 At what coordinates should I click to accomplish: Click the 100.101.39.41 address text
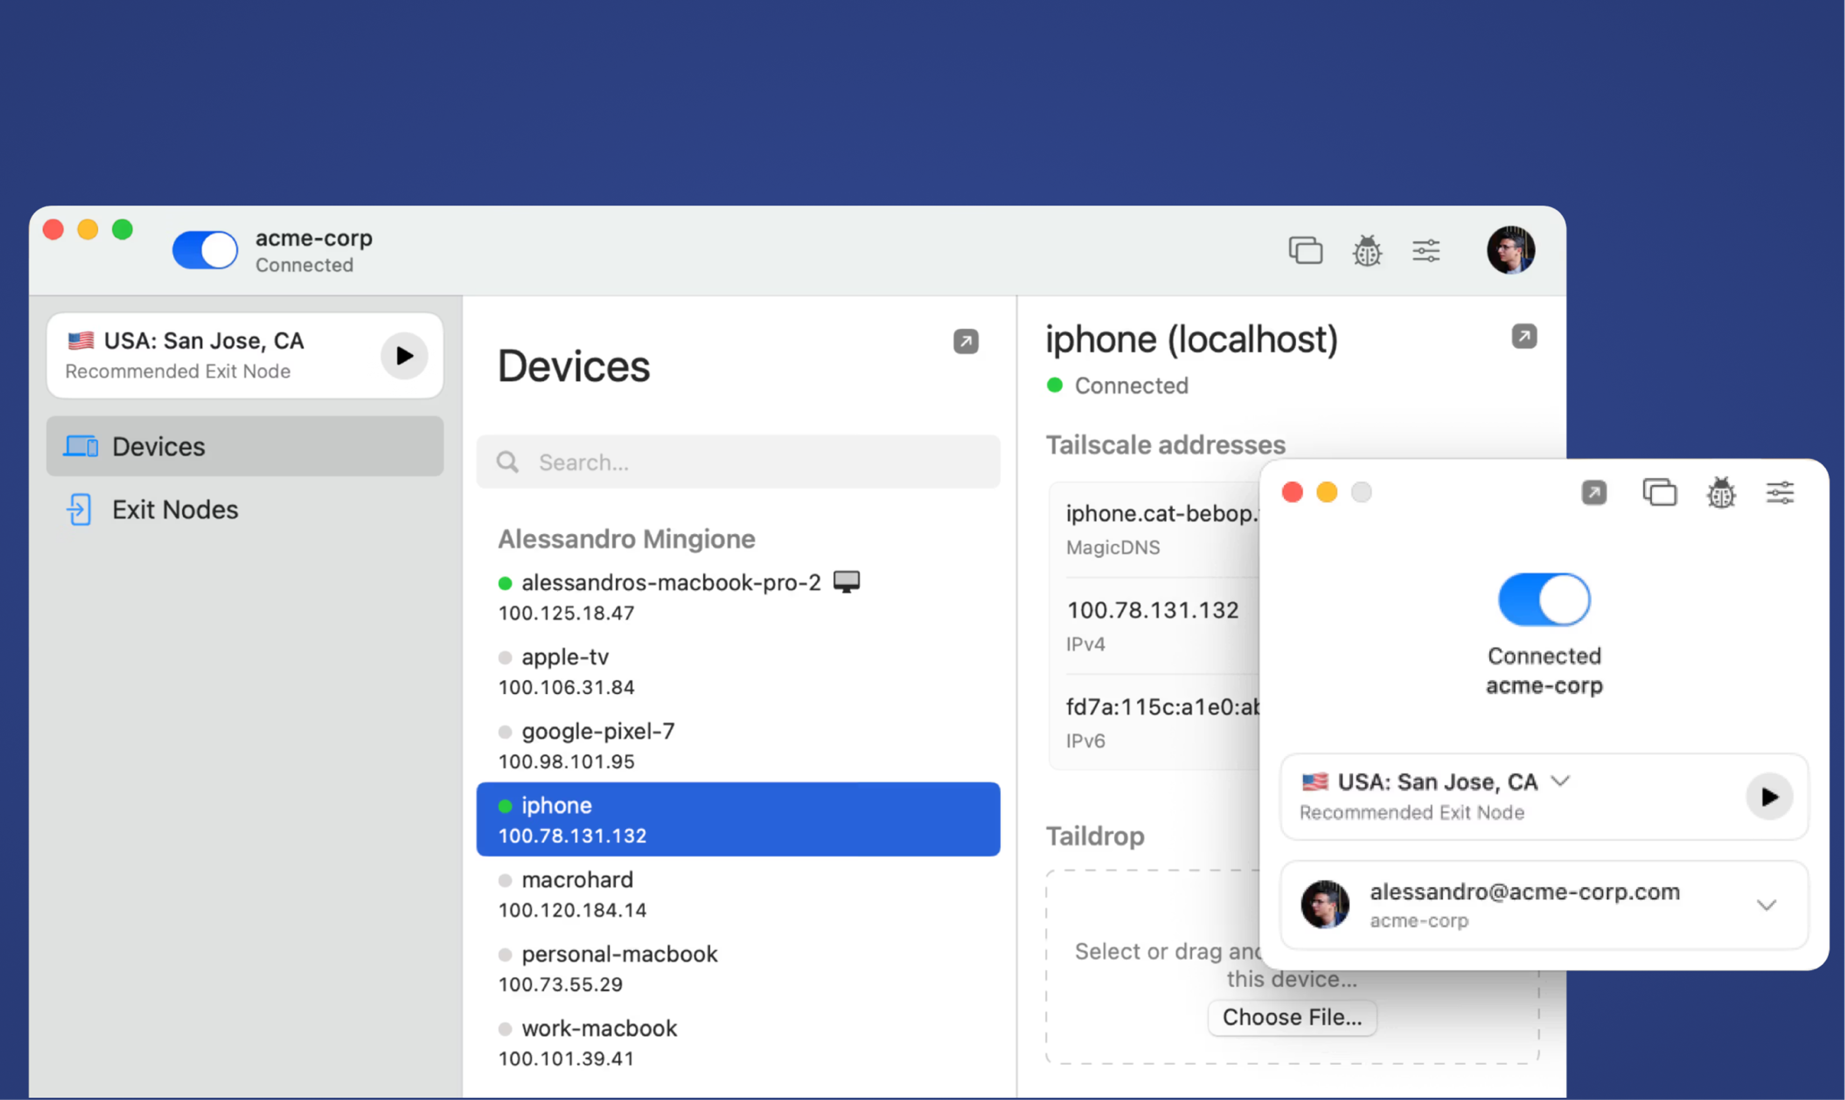(x=566, y=1059)
